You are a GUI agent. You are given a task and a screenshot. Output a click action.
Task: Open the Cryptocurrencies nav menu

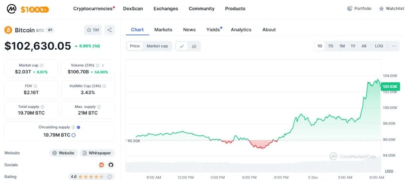click(x=93, y=9)
